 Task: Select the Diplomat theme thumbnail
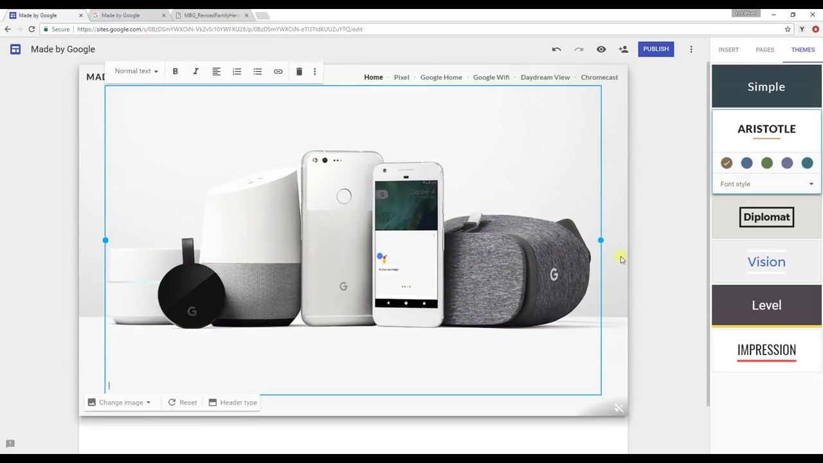pos(766,217)
